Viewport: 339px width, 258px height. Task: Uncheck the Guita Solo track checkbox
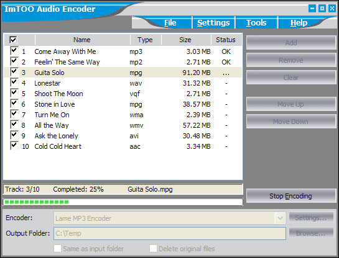click(x=14, y=72)
